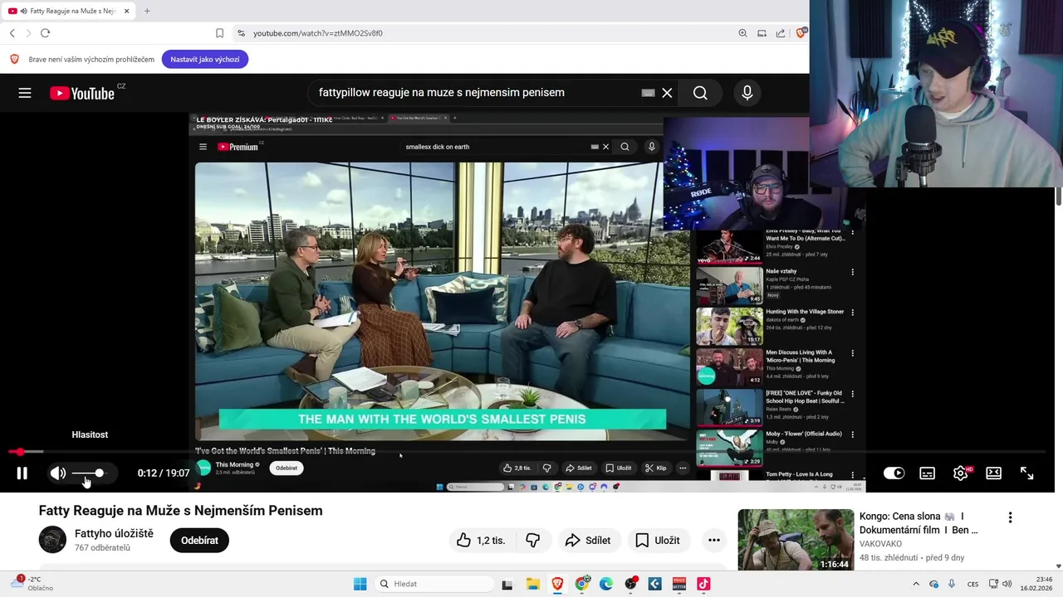The image size is (1063, 597).
Task: Mute the tab via audio icon
Action: tap(22, 11)
